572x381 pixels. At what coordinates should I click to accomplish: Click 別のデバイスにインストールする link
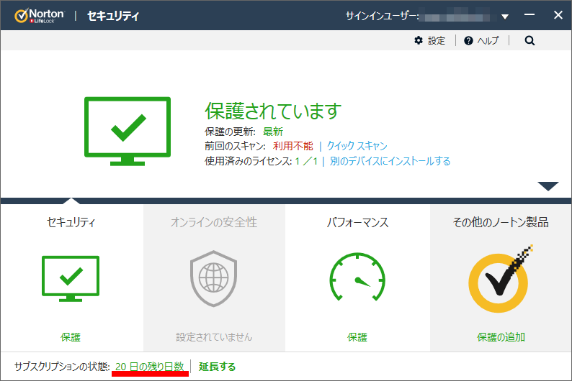point(390,161)
